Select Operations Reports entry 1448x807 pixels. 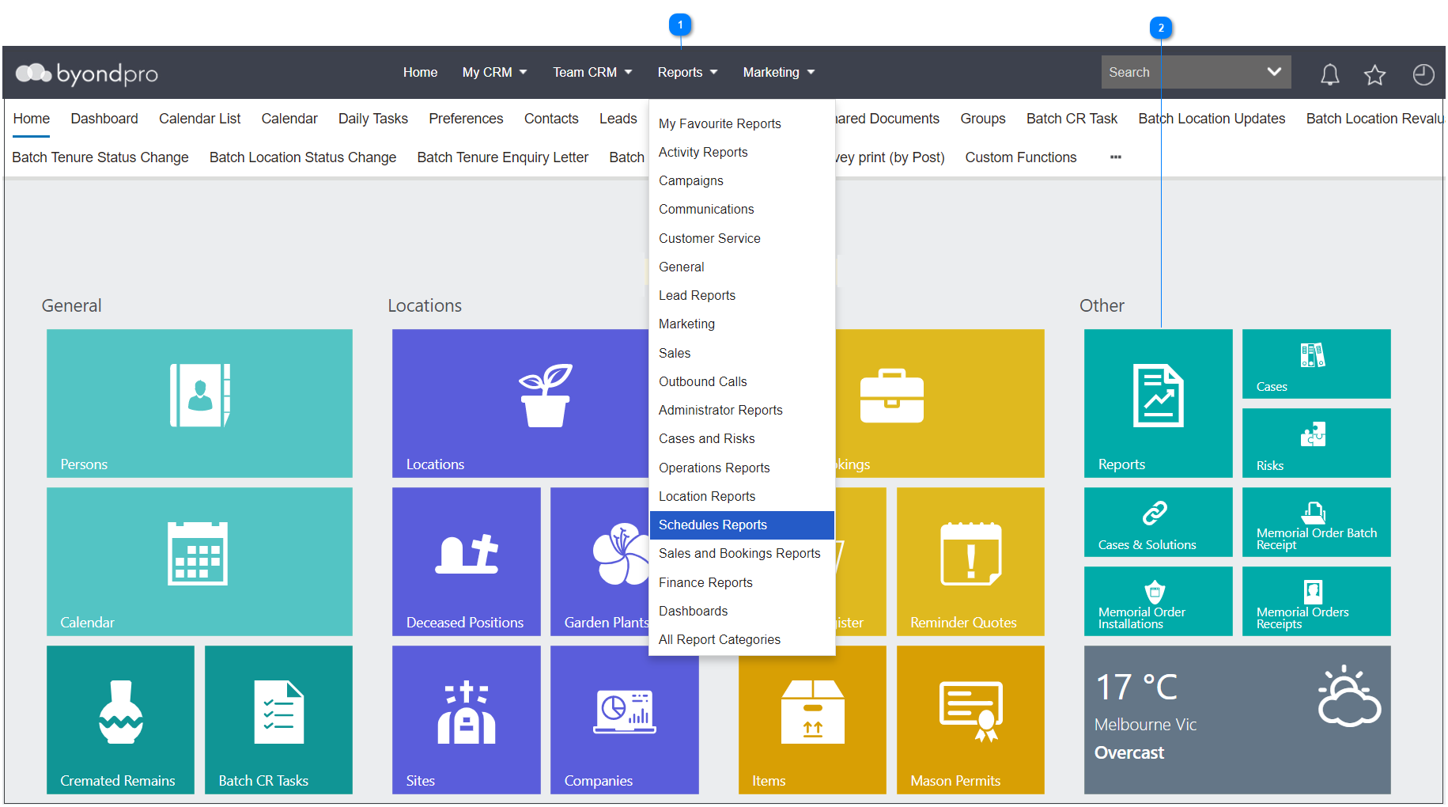pos(742,468)
